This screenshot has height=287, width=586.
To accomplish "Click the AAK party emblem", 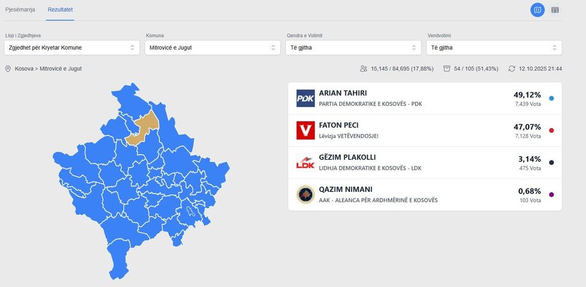I will 306,195.
